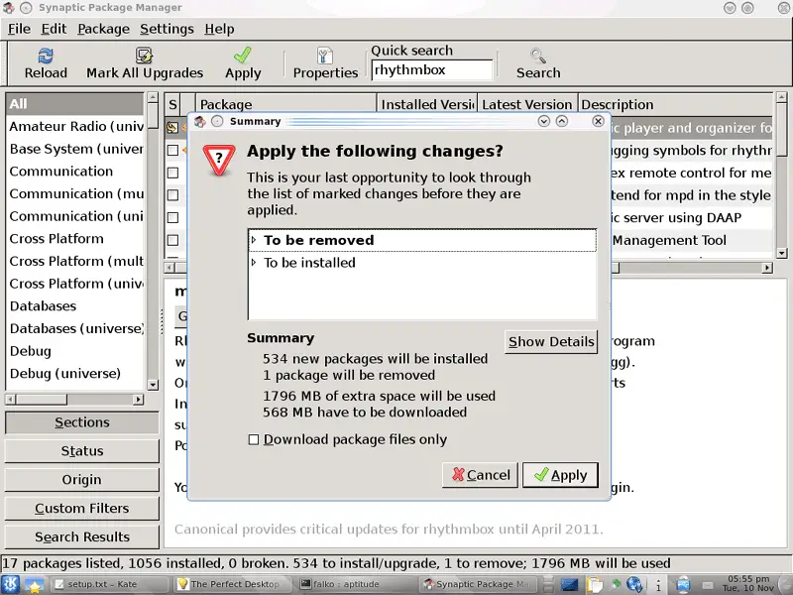The height and width of the screenshot is (595, 793).
Task: Open the Edit menu
Action: click(x=54, y=29)
